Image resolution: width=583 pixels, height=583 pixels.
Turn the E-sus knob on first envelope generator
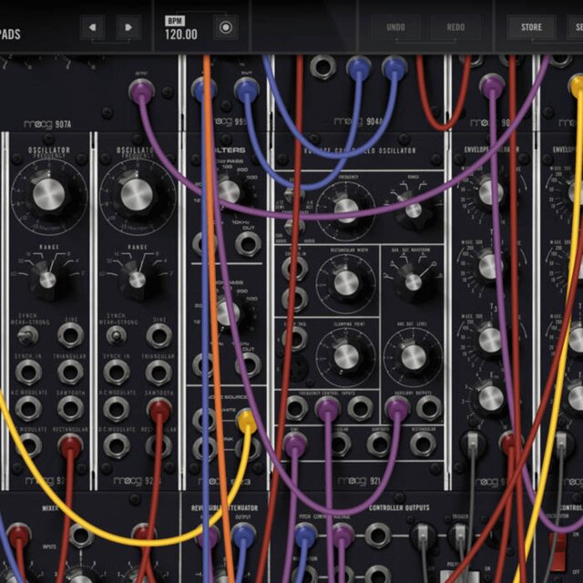[490, 398]
